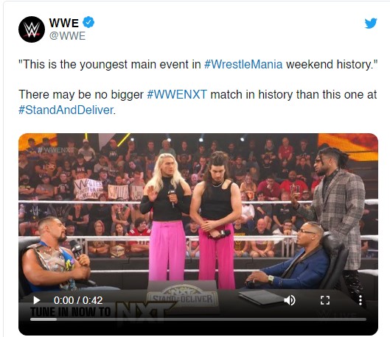The image size is (390, 337).
Task: Click the @WWE handle
Action: (67, 36)
